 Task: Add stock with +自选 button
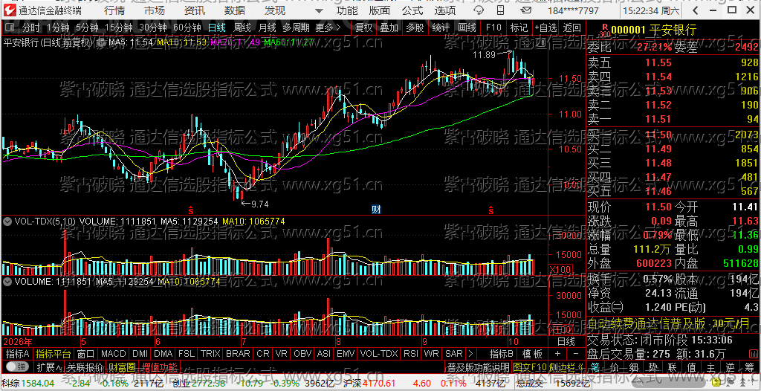point(545,28)
